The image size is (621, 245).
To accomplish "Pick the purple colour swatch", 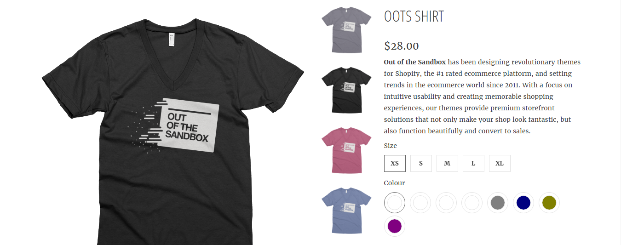I will (x=395, y=226).
